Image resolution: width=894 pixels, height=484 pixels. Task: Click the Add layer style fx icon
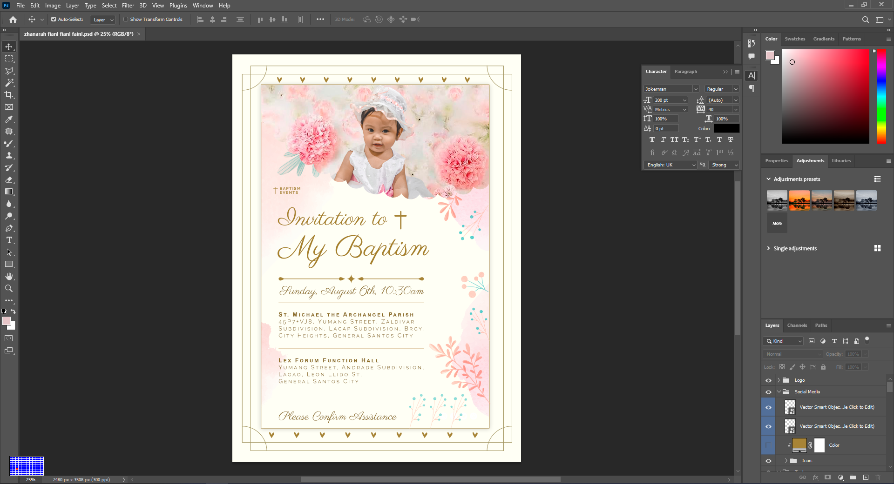click(815, 477)
